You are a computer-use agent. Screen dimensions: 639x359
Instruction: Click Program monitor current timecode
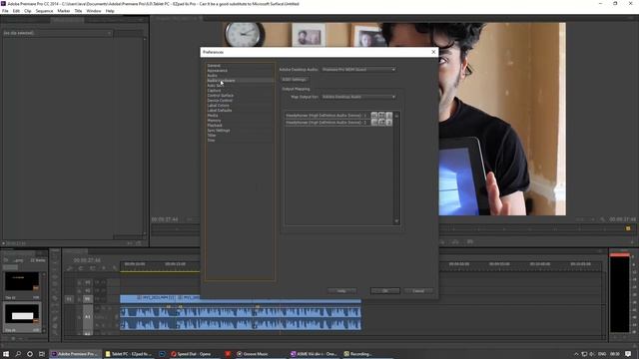pos(165,219)
